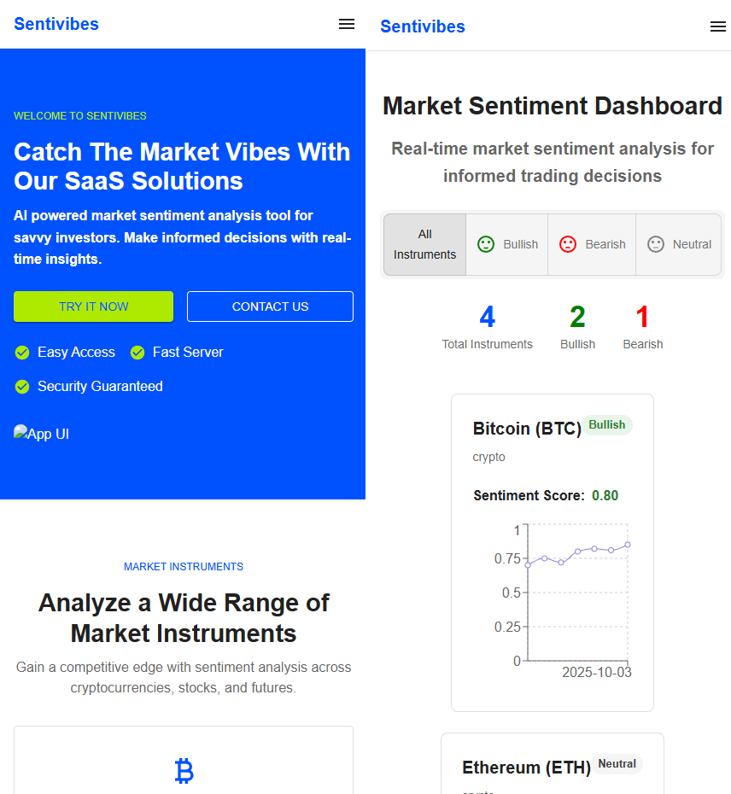Open the hamburger menu on the landing page

[346, 24]
